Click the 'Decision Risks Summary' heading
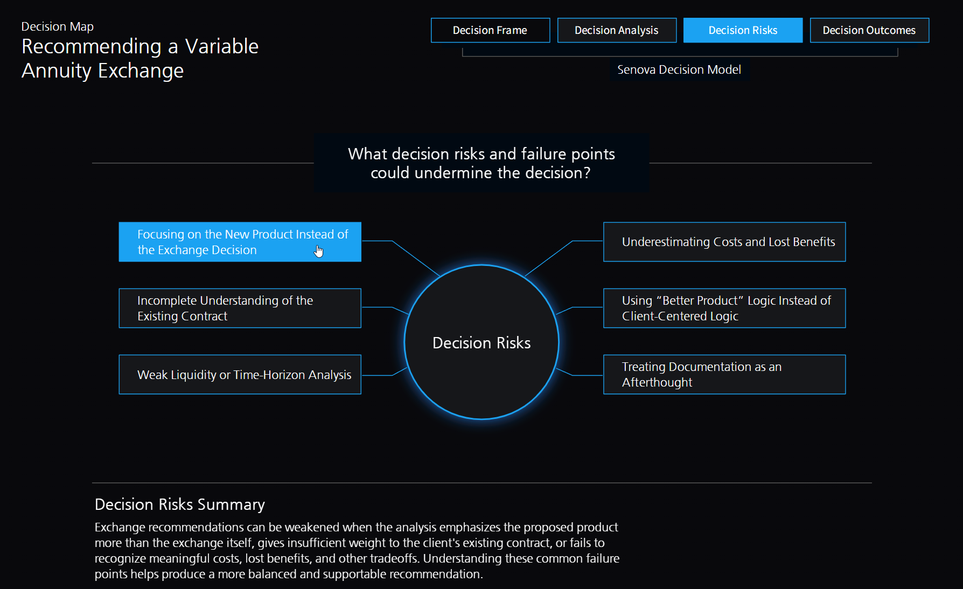Viewport: 963px width, 589px height. point(180,504)
